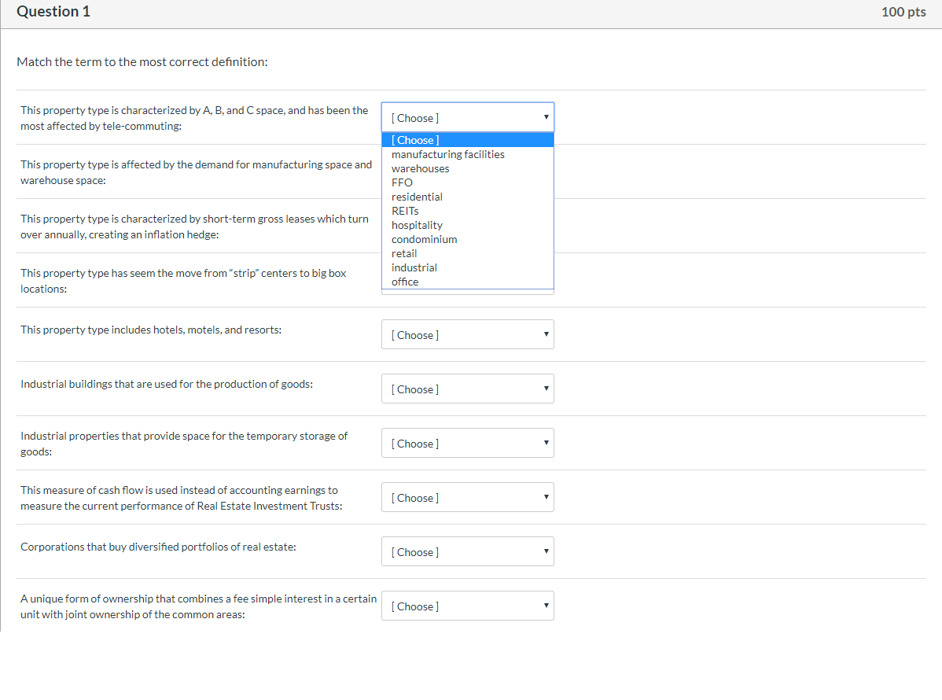Screen dimensions: 942x700
Task: Choose 'warehouses' from the dropdown options
Action: [x=467, y=169]
